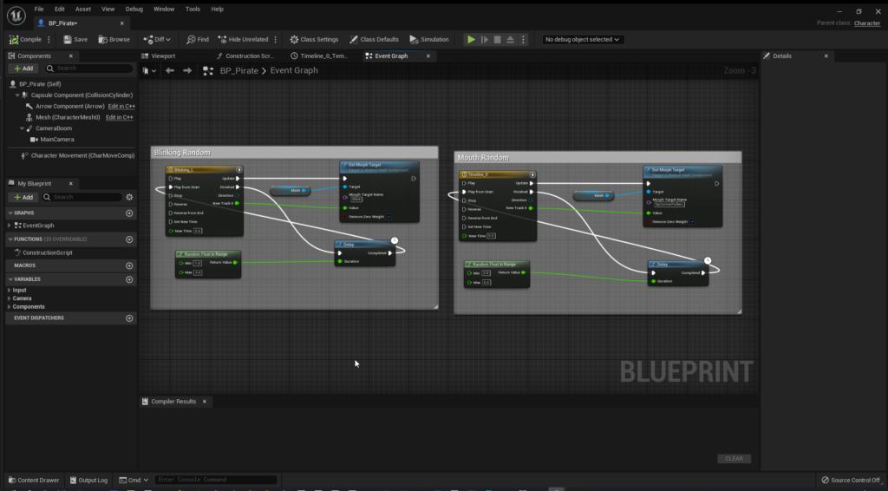Open Browse to locate asset
The height and width of the screenshot is (491, 888).
click(114, 39)
